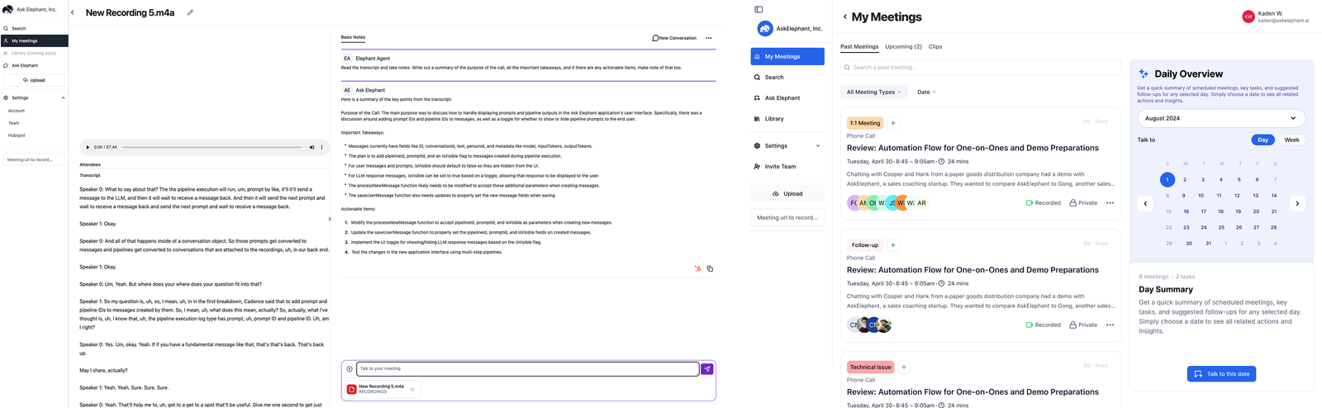This screenshot has height=408, width=1322.
Task: Select the Week view toggle
Action: 1291,140
